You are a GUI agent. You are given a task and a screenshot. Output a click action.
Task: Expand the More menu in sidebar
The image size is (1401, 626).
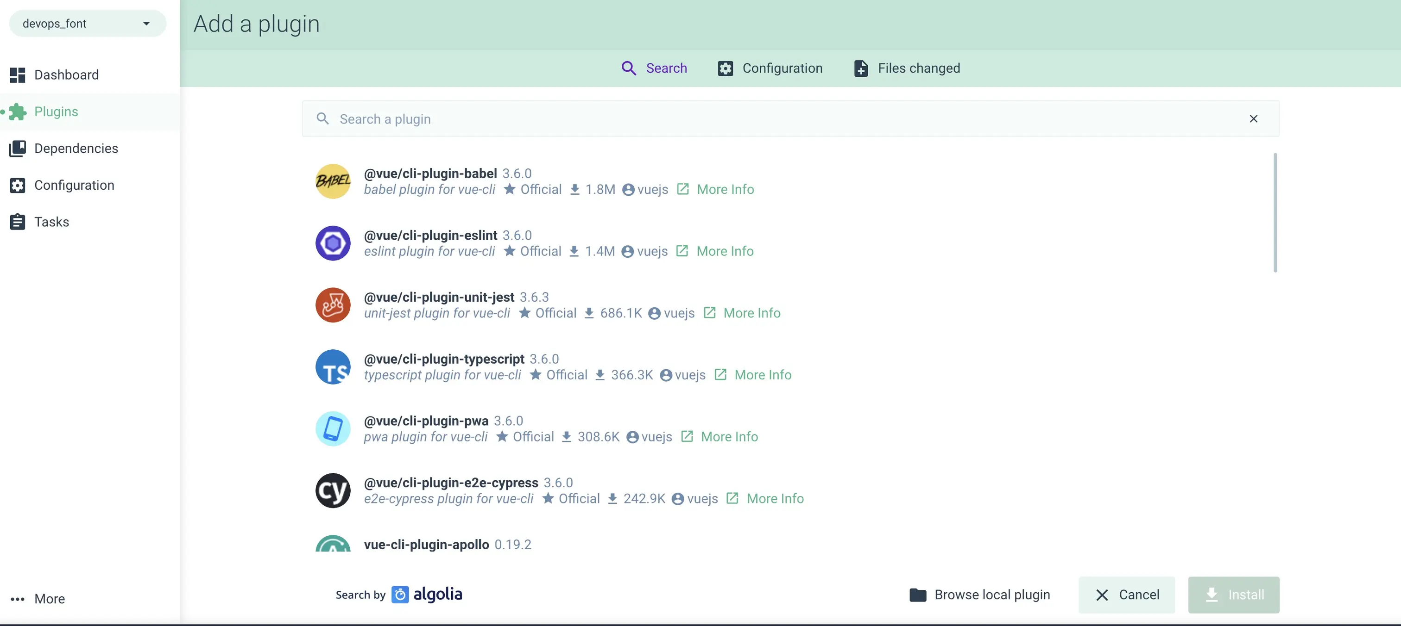click(38, 599)
